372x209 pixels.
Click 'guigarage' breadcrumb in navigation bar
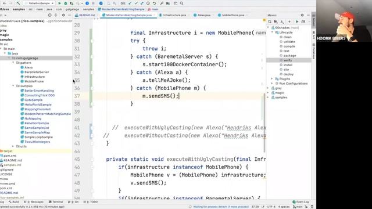tap(72, 9)
